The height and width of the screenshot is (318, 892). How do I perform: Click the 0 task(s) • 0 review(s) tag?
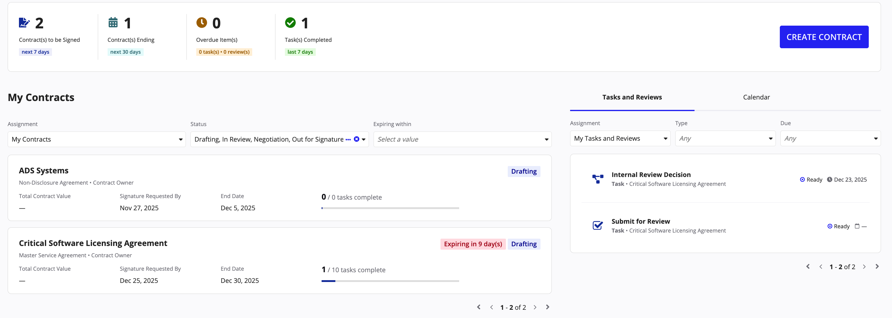(x=224, y=52)
